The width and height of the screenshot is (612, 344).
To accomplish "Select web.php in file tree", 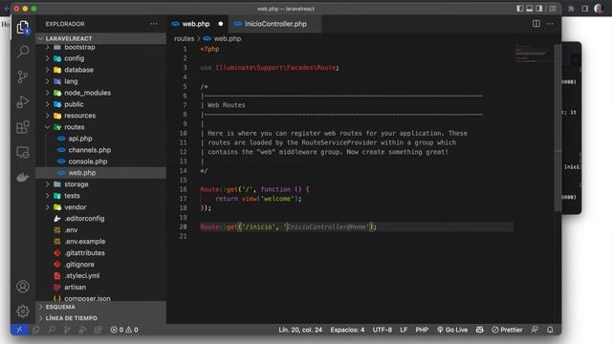I will pyautogui.click(x=100, y=173).
